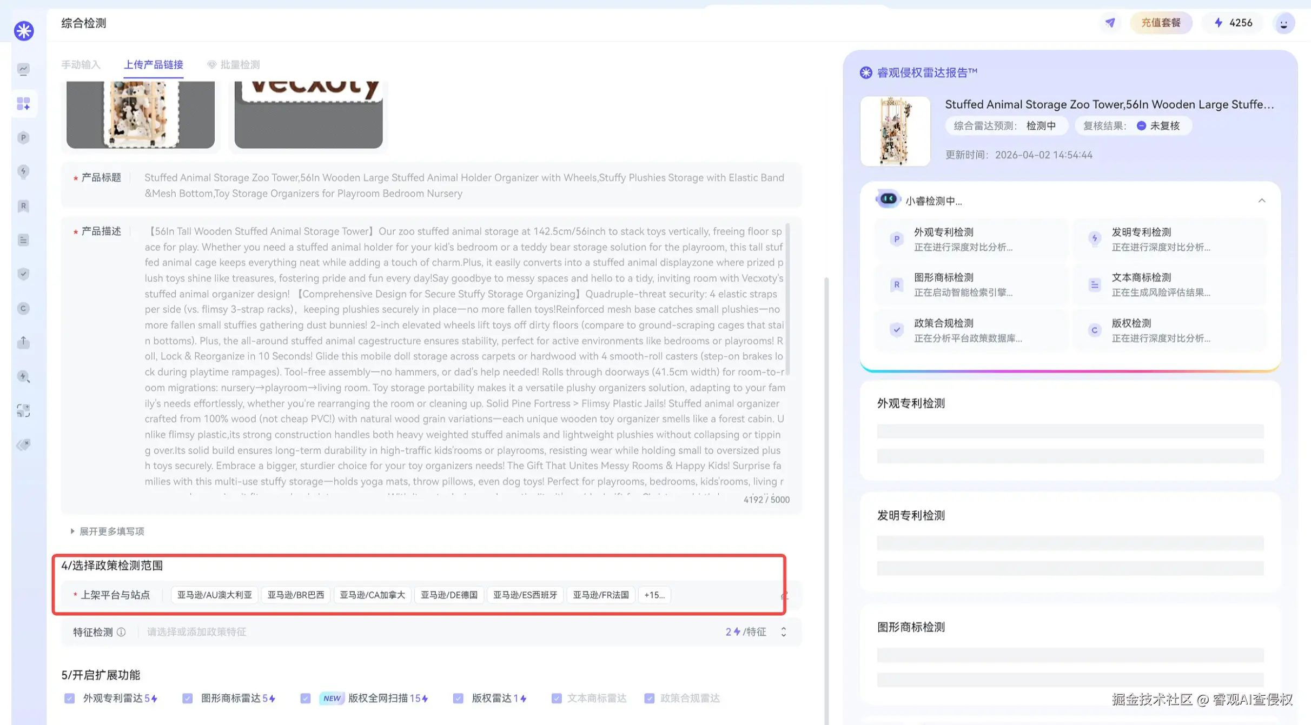The height and width of the screenshot is (725, 1311).
Task: Uncheck the 图形商标雷达 checkbox
Action: point(187,698)
